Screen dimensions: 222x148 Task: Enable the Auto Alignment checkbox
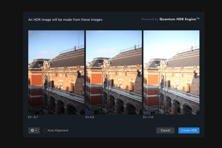45,131
